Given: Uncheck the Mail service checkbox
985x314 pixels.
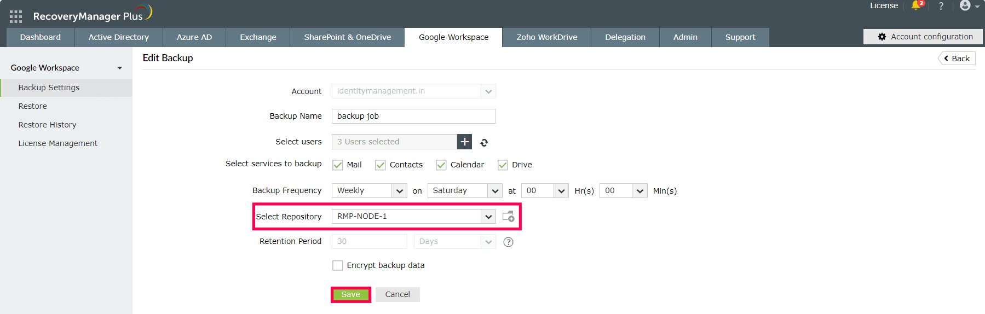Looking at the screenshot, I should (338, 165).
